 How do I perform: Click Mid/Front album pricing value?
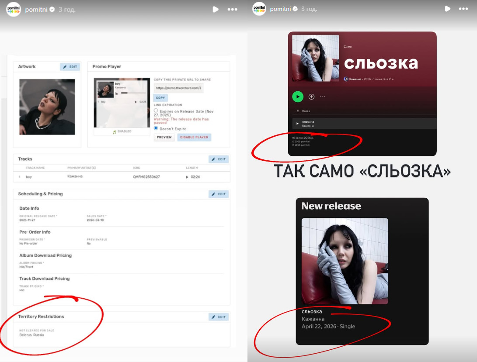coord(26,267)
